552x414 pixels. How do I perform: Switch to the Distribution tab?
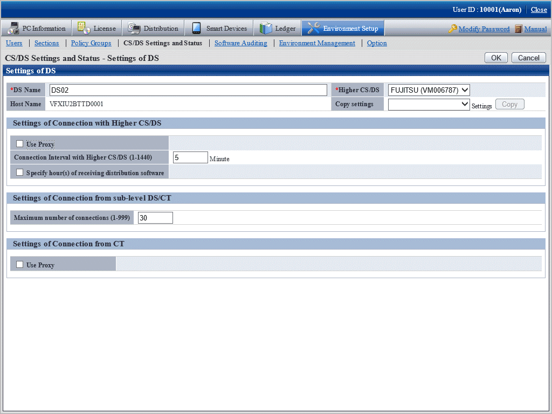(153, 28)
